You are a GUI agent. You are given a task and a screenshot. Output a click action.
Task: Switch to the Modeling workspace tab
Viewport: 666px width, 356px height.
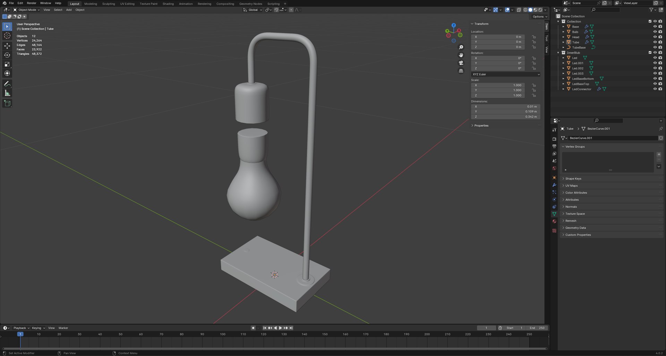[91, 4]
